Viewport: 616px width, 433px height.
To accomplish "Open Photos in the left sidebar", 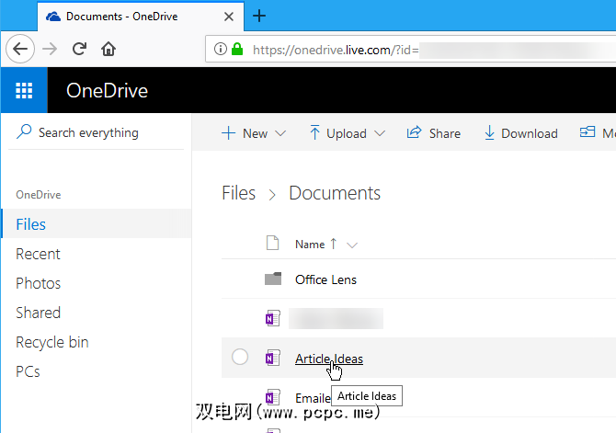I will pos(38,283).
